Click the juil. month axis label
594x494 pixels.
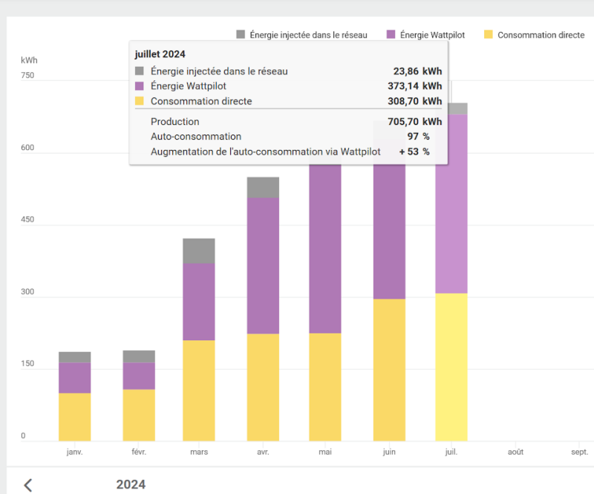tap(451, 452)
